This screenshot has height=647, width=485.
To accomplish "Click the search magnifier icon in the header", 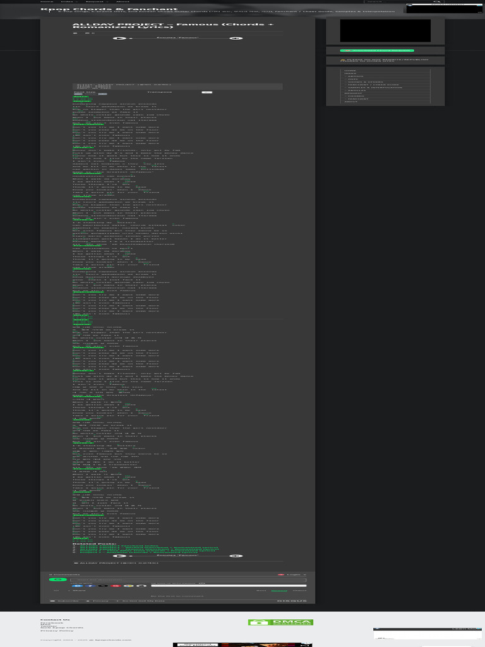I will click(x=436, y=2).
